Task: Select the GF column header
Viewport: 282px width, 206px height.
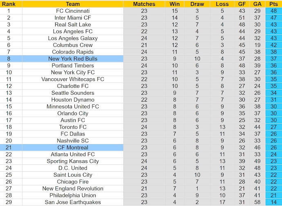Action: (x=242, y=4)
